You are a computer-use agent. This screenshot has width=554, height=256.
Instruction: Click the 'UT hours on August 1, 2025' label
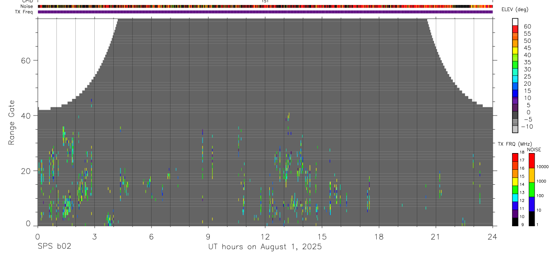(x=265, y=247)
